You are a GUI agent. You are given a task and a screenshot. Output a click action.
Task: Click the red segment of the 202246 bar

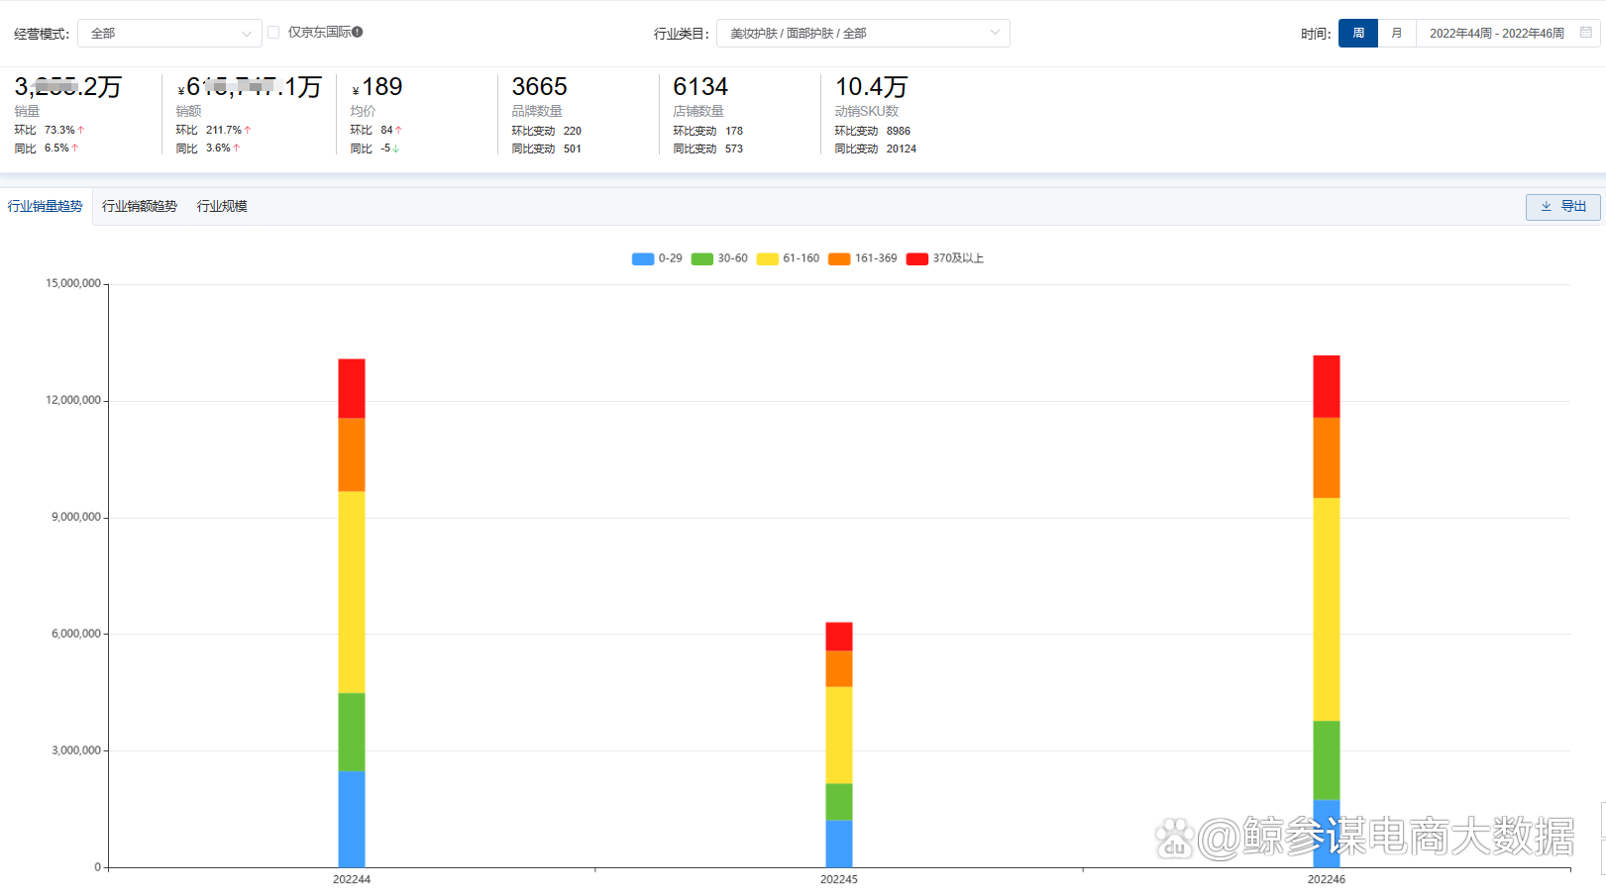(1327, 387)
